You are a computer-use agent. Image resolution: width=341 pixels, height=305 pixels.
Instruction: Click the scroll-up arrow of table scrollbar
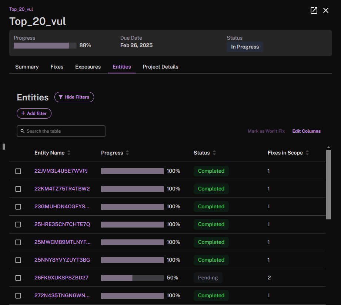click(328, 147)
